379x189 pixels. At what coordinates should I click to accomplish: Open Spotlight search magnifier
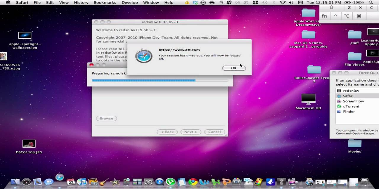[x=371, y=2]
